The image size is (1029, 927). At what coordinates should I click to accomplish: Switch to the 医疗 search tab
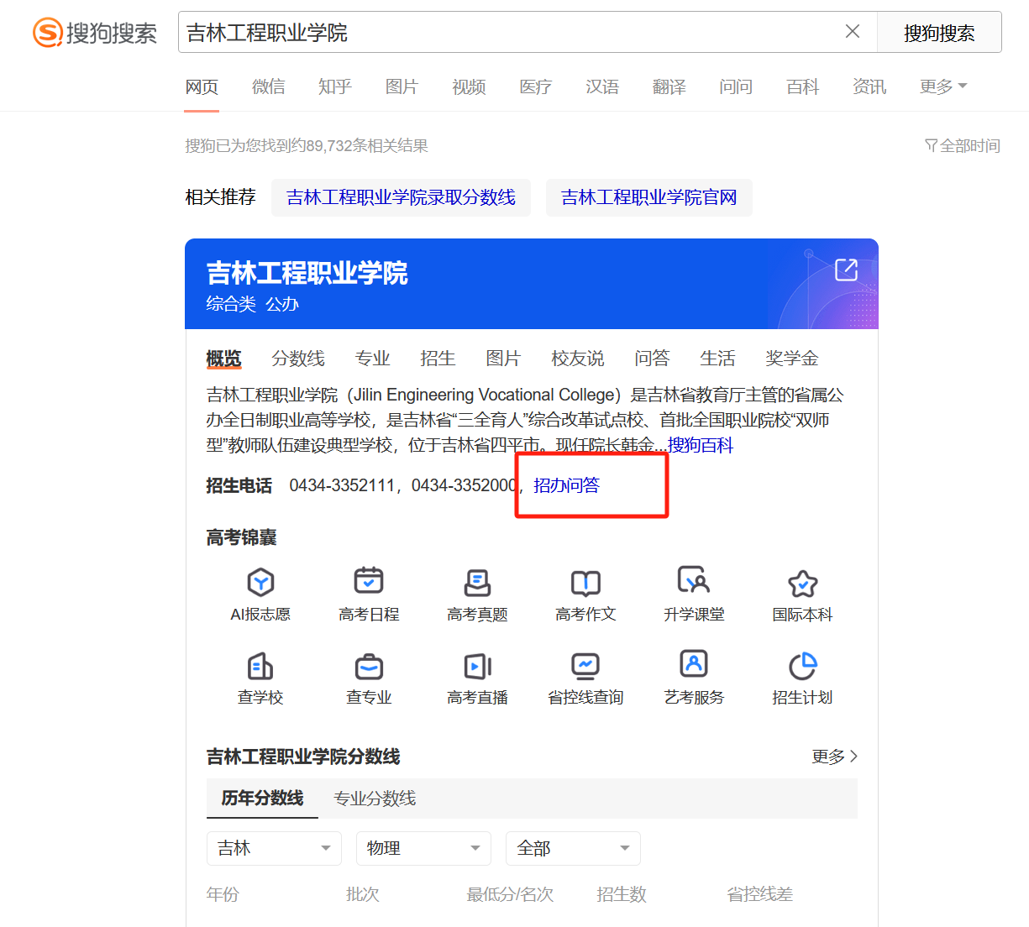click(535, 86)
